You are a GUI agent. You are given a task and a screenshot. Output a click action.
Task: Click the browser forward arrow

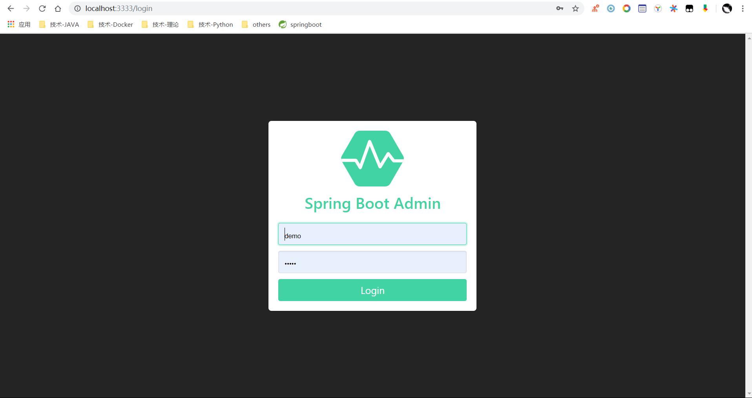[26, 9]
